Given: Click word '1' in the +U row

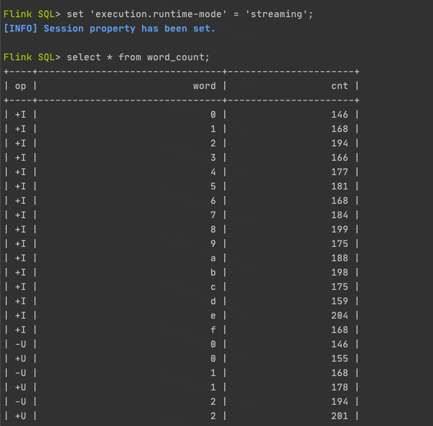Looking at the screenshot, I should pos(213,387).
